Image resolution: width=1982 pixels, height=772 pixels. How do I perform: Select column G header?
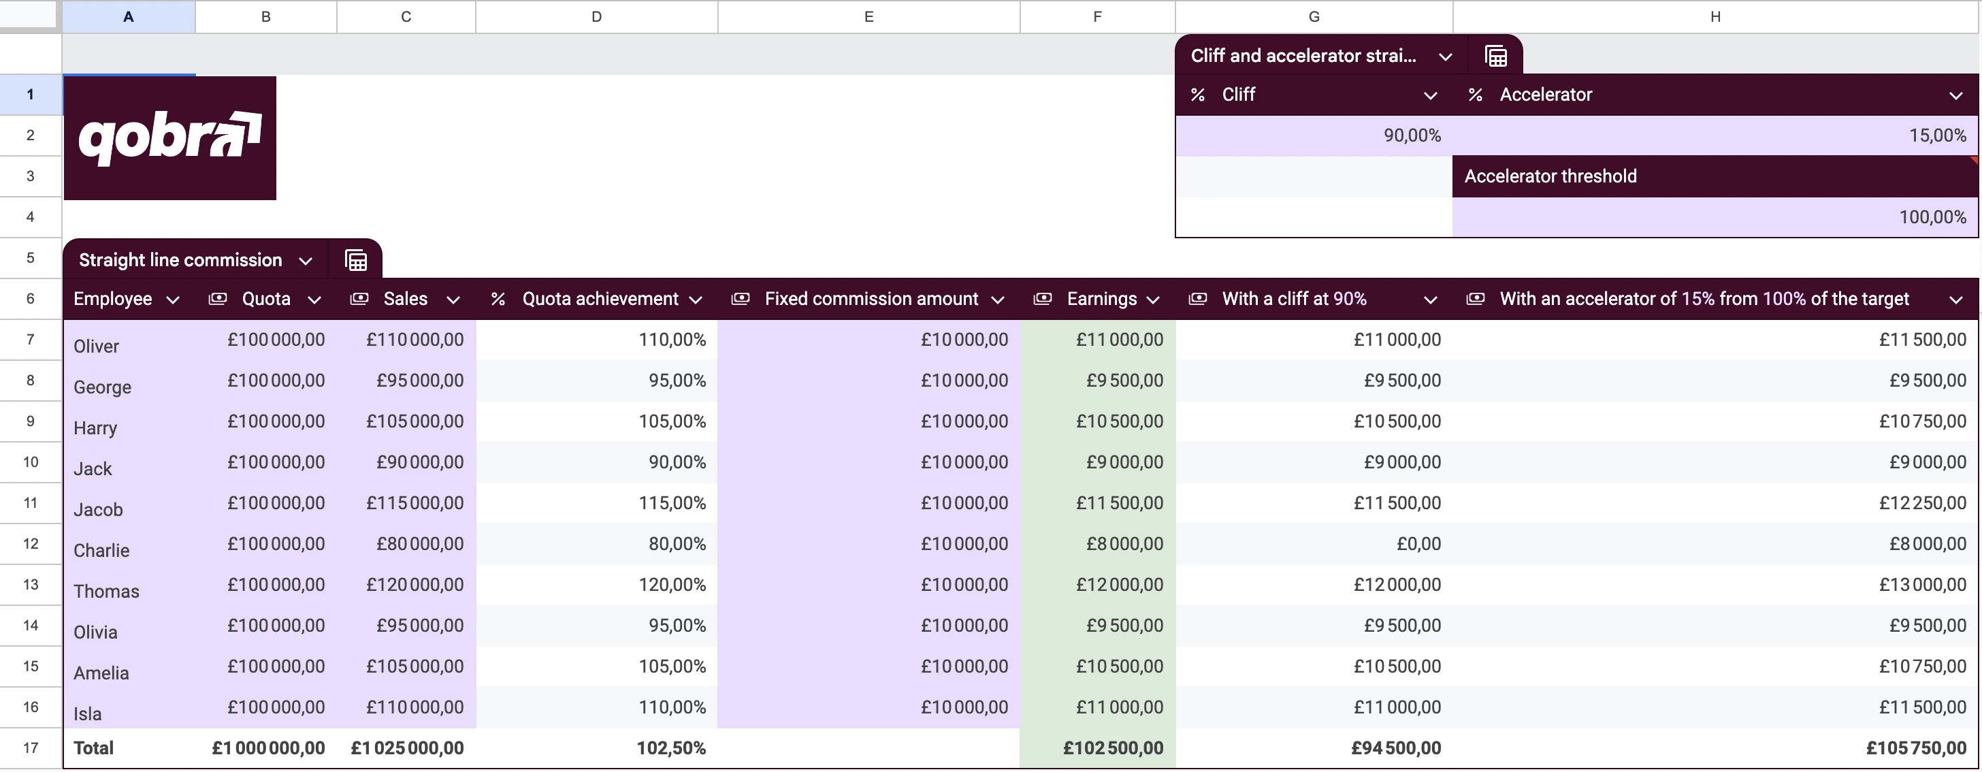tap(1314, 17)
